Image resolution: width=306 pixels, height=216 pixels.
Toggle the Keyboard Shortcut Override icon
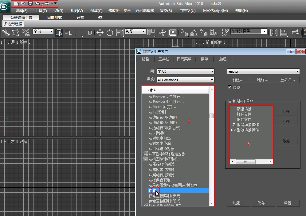point(173,32)
